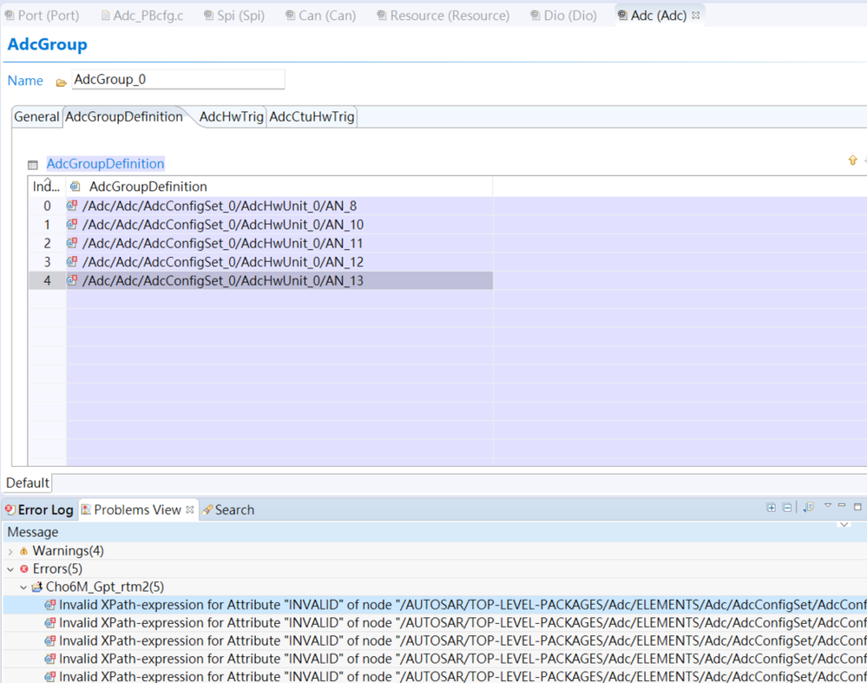The image size is (867, 683).
Task: Select the Errors(5) tree item
Action: click(x=57, y=568)
